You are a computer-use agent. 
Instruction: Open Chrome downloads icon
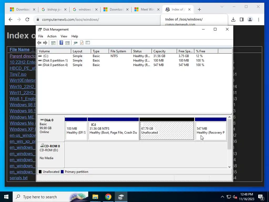233,19
